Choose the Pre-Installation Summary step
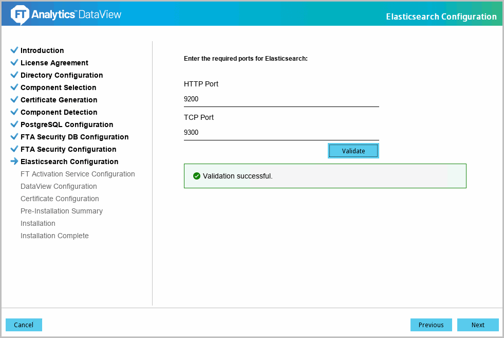Screen dimensions: 504x338 61,211
